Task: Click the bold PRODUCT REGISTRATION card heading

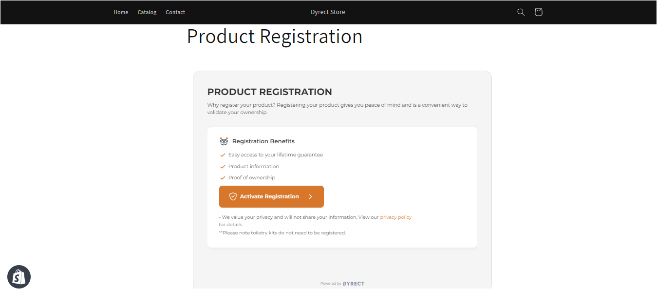Action: [x=270, y=92]
